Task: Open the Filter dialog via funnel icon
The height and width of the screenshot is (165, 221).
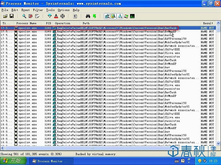Action: point(50,16)
